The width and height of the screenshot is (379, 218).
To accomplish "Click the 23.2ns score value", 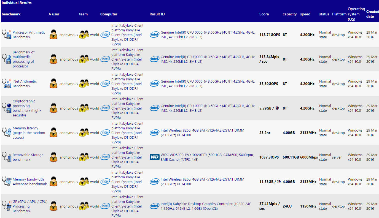I will 265,133.
